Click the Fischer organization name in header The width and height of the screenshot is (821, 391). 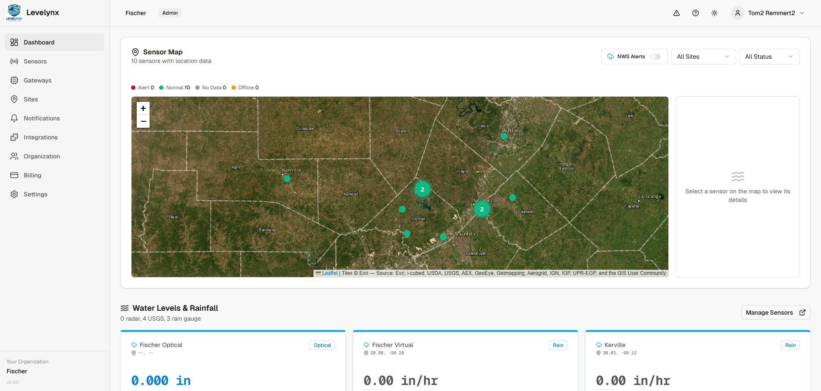[136, 13]
